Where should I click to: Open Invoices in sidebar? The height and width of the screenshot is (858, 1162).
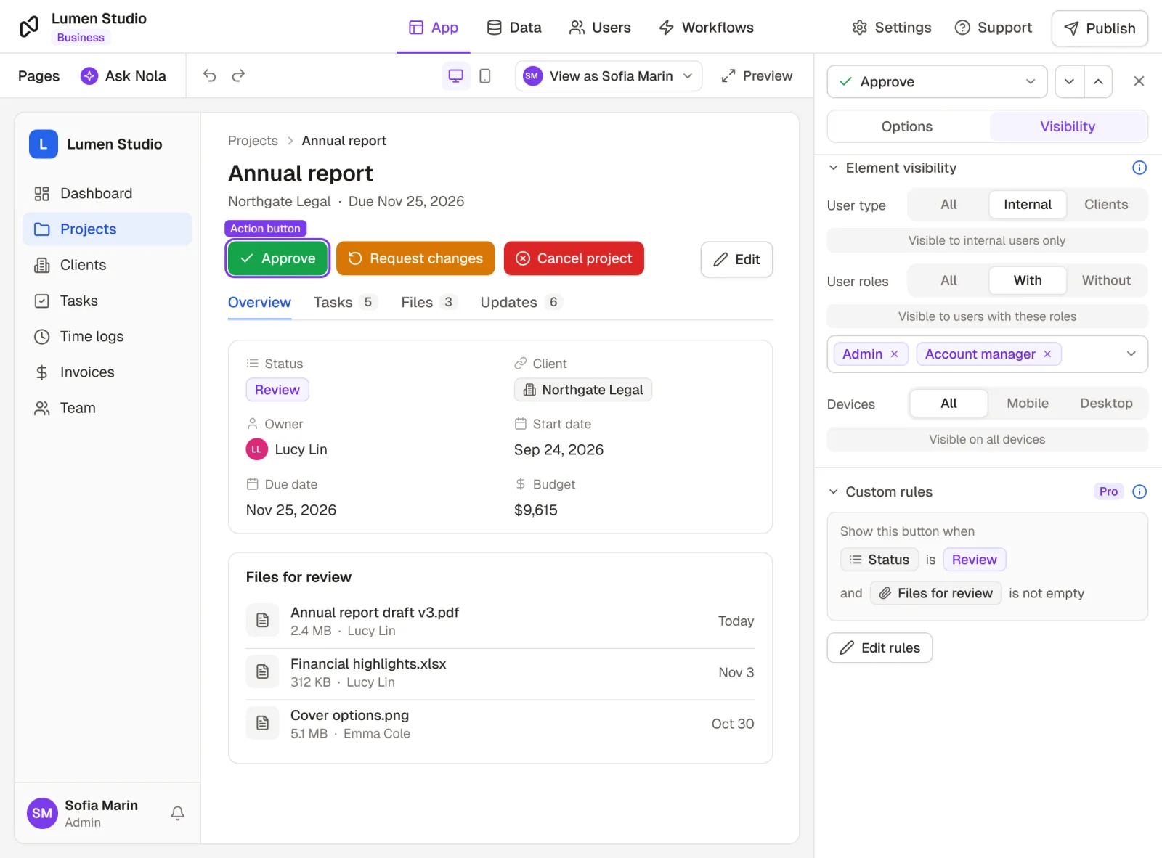[107, 372]
